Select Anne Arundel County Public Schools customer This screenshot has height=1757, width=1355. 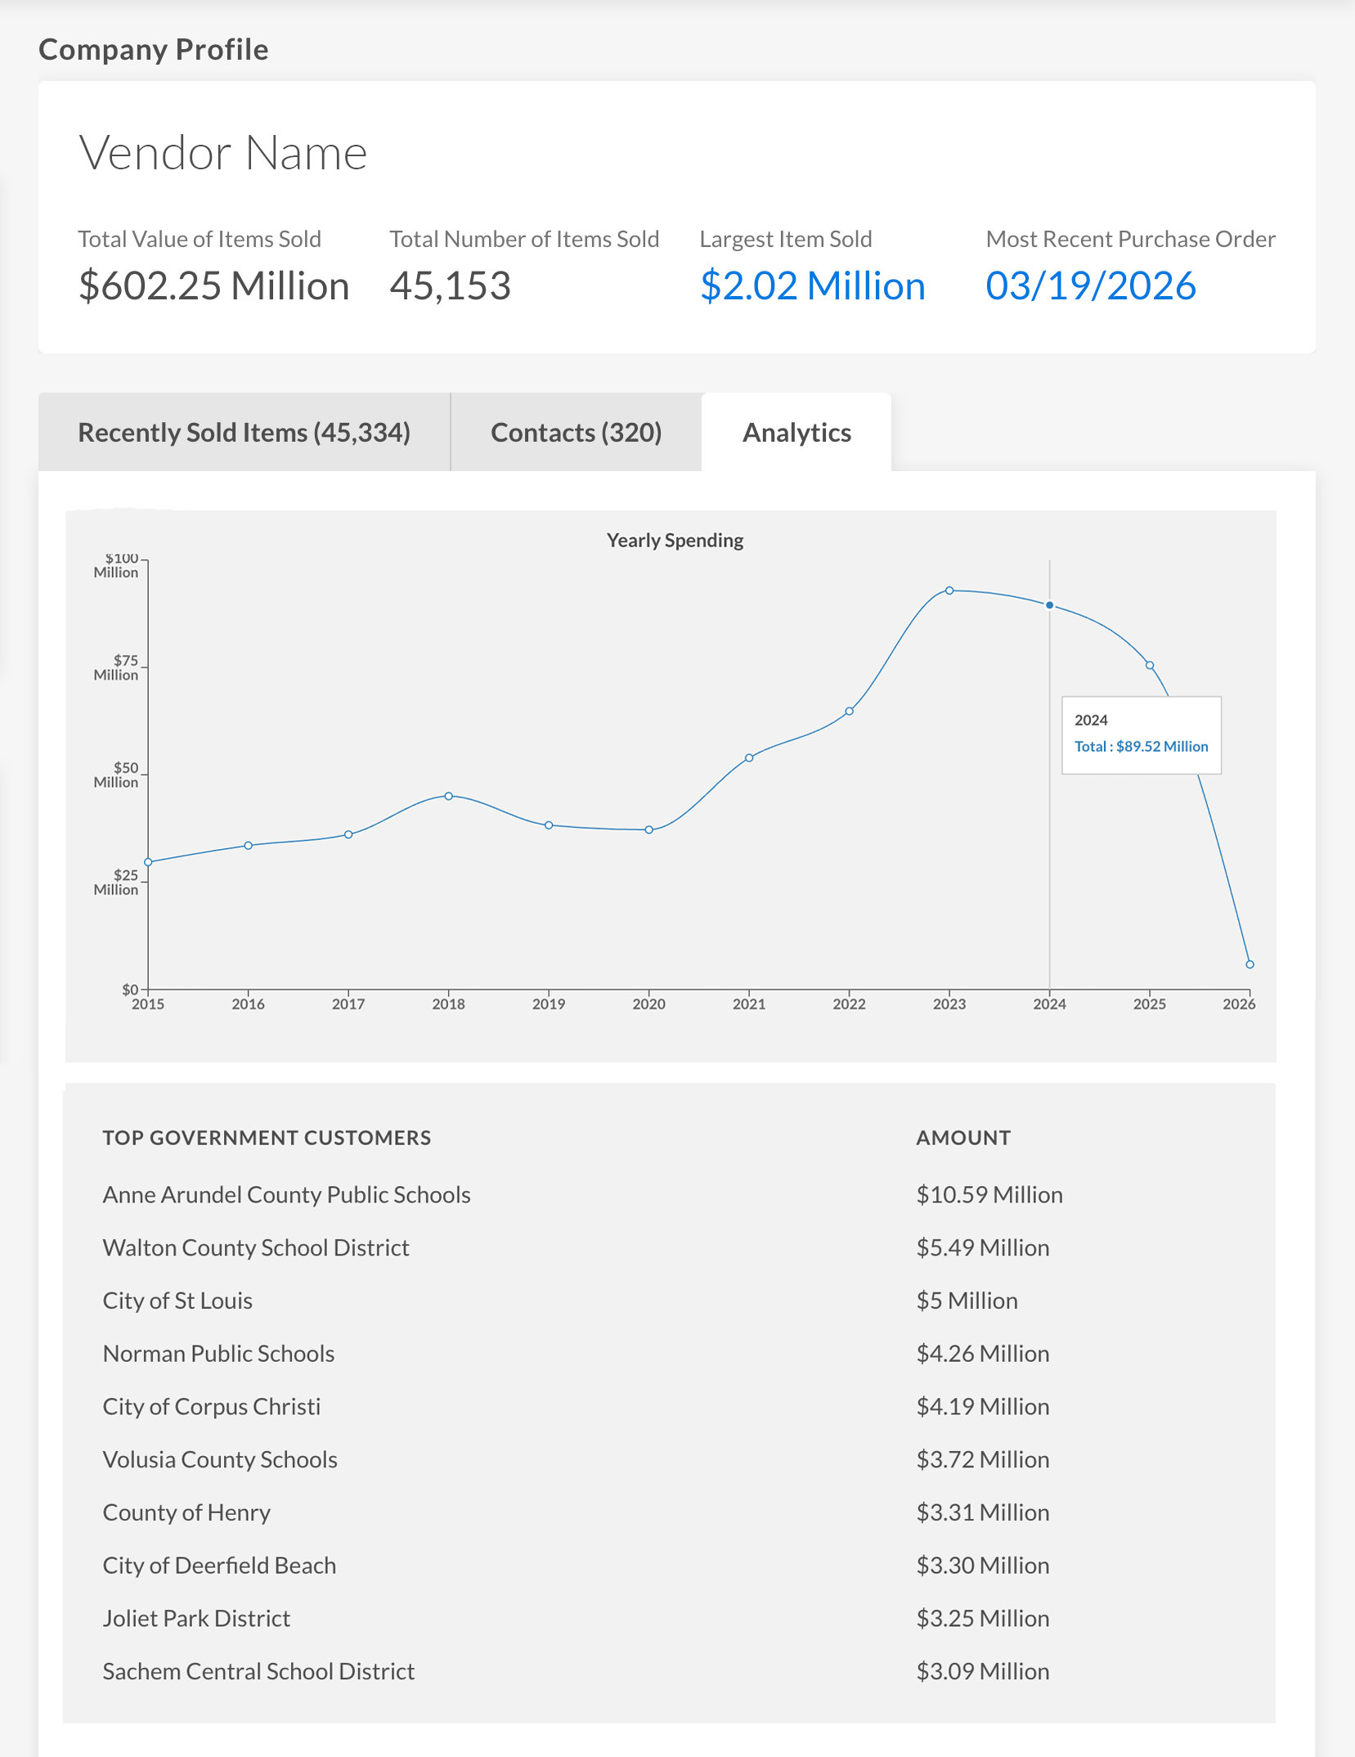pyautogui.click(x=286, y=1194)
